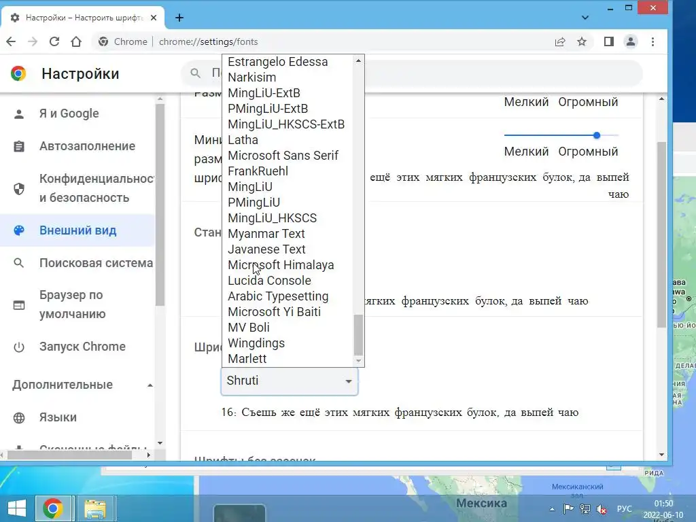Select Javanese Text font
696x522 pixels.
[288, 249]
